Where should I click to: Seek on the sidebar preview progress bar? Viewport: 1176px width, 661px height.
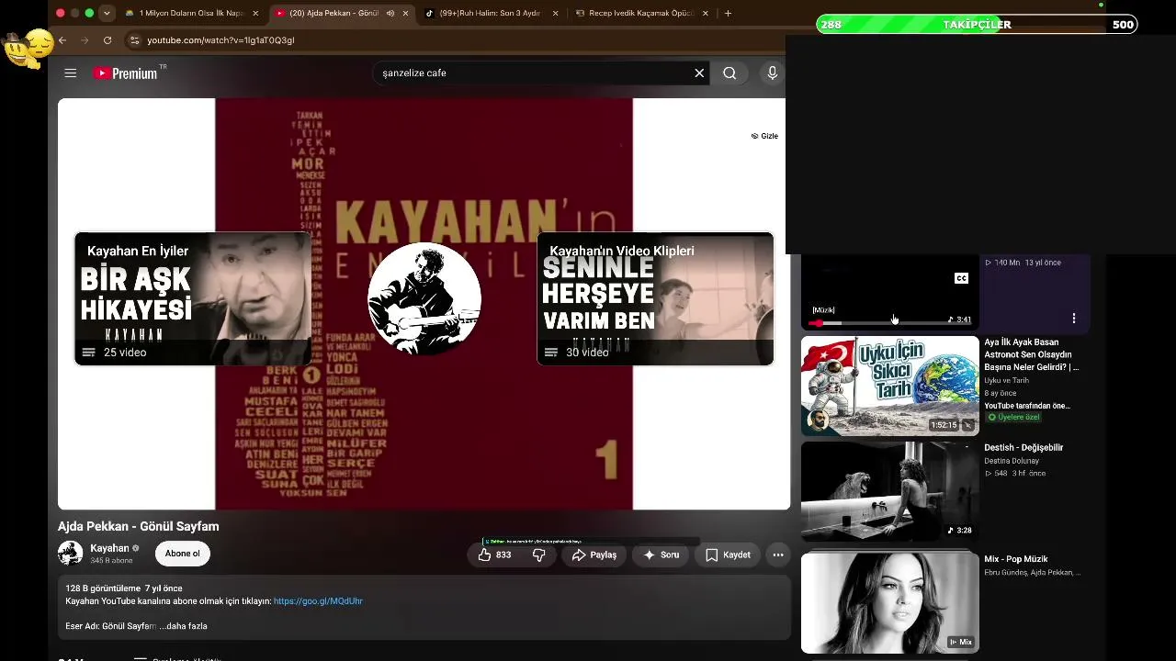(889, 324)
